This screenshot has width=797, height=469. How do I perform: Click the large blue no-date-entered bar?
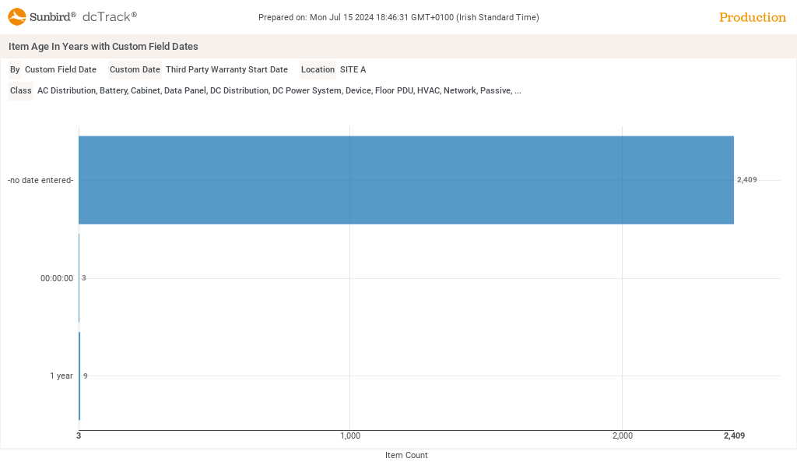pyautogui.click(x=406, y=180)
